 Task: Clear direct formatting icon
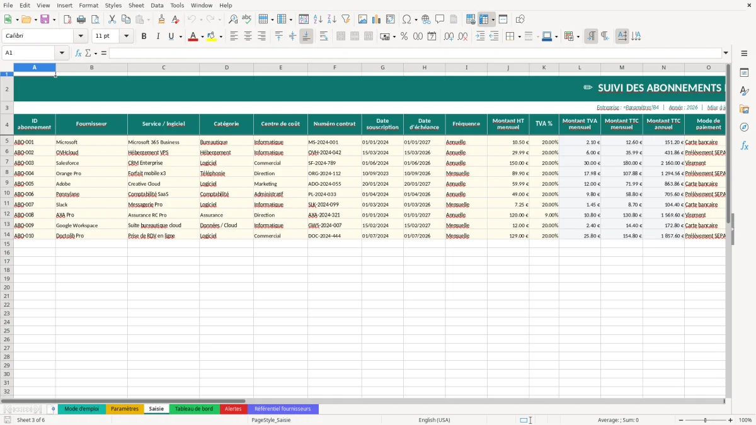coord(175,20)
